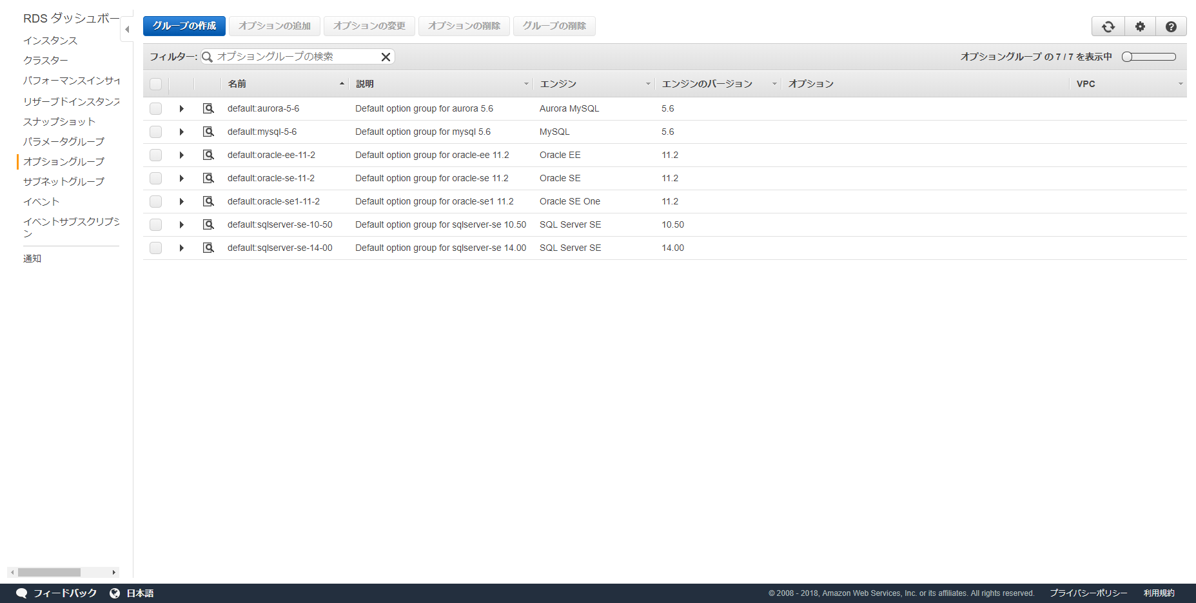The height and width of the screenshot is (603, 1196).
Task: Select オプショングループ in sidebar
Action: [64, 162]
